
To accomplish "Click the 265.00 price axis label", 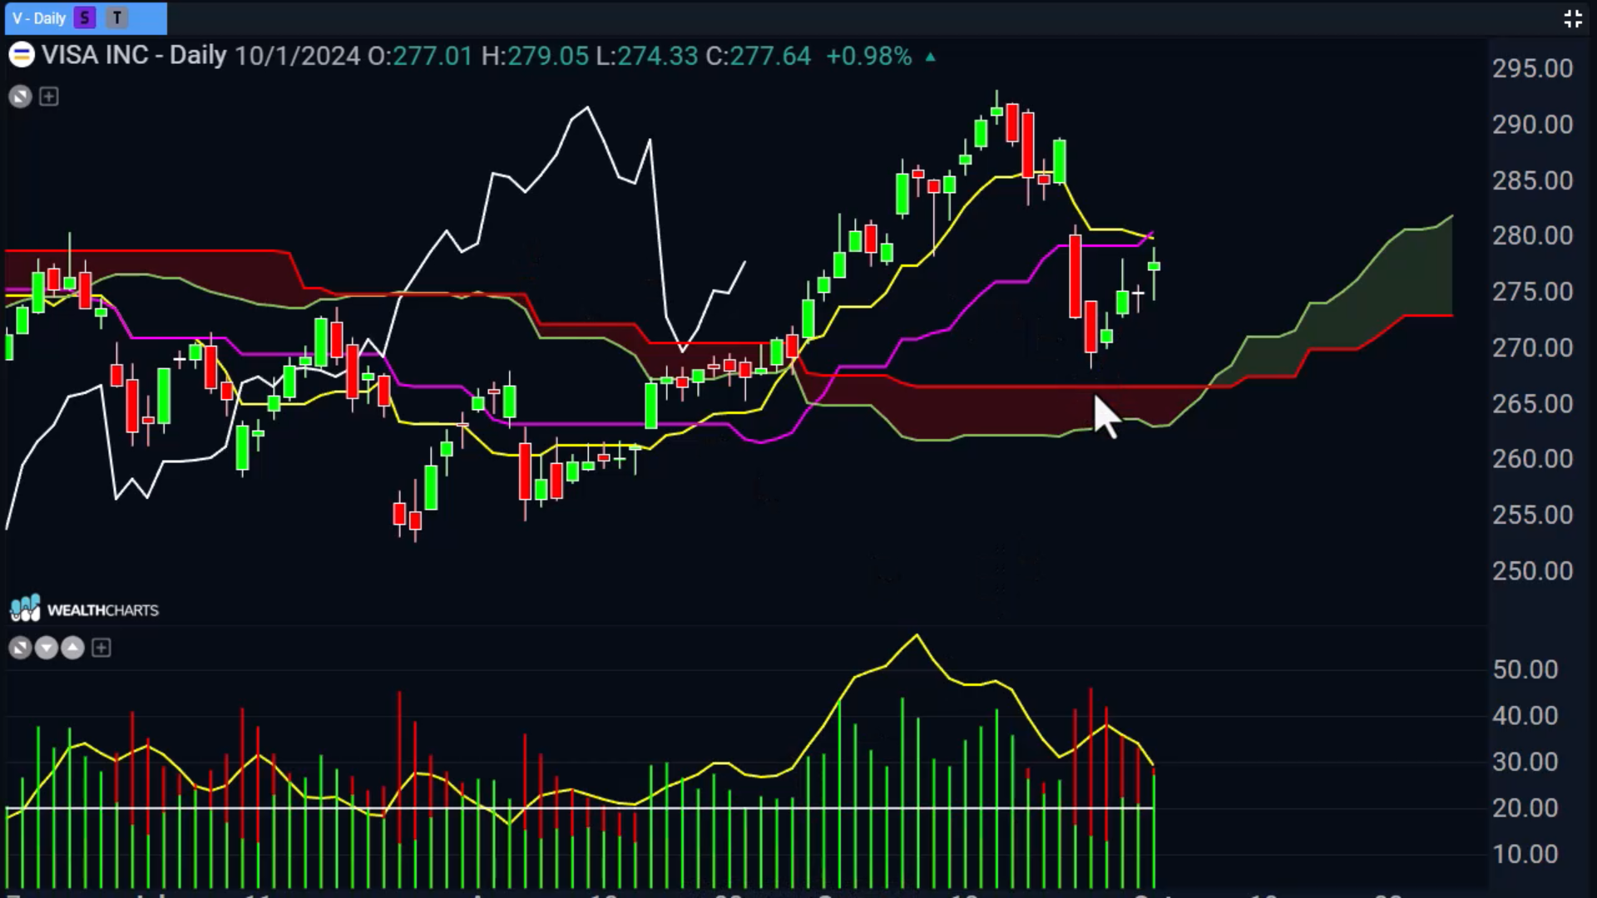I will (1532, 404).
